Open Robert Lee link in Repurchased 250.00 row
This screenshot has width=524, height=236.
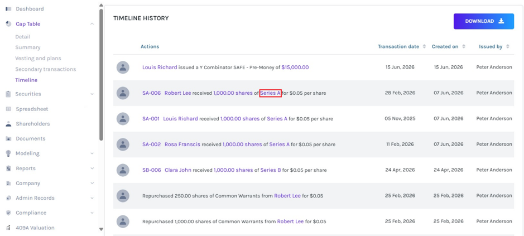(287, 196)
